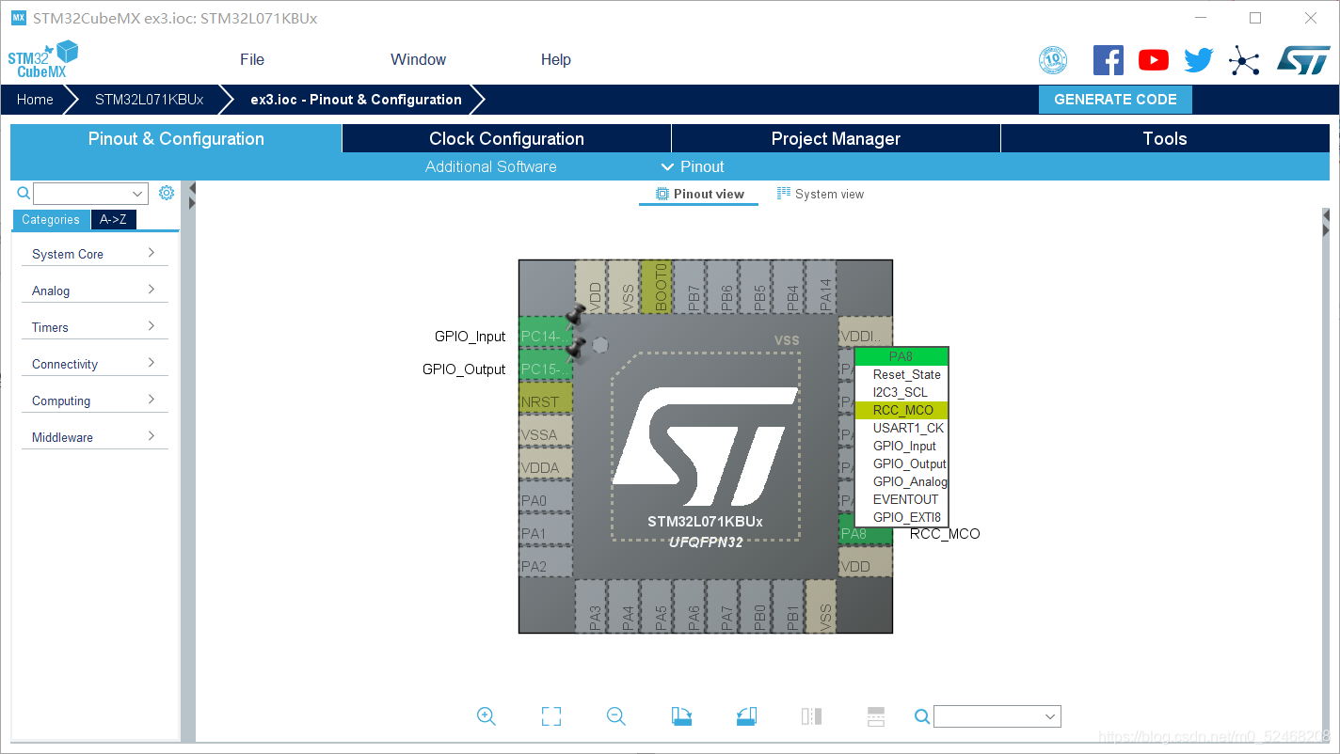Switch to System view
This screenshot has width=1340, height=754.
tap(821, 194)
